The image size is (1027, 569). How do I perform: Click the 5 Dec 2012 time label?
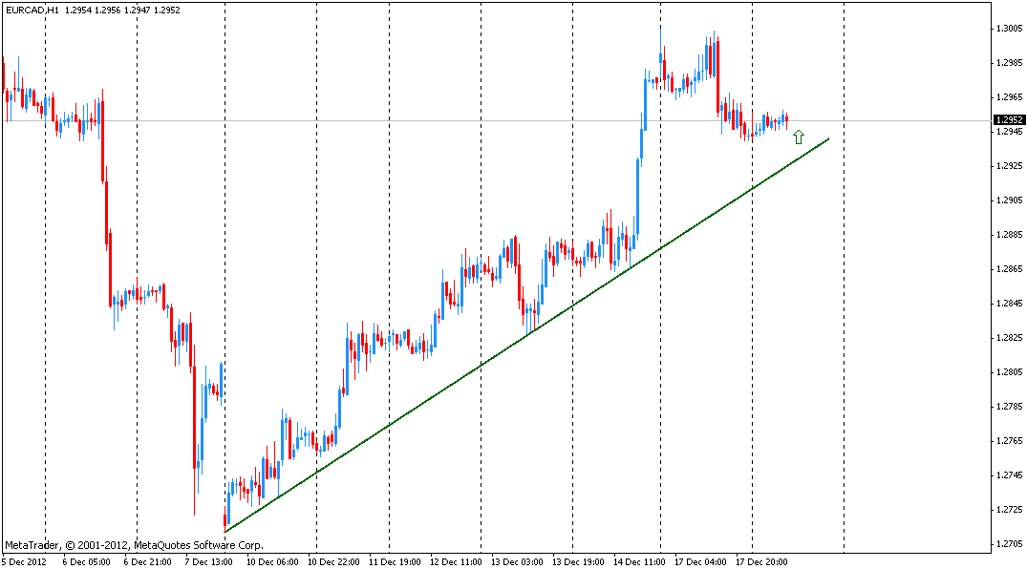click(24, 561)
